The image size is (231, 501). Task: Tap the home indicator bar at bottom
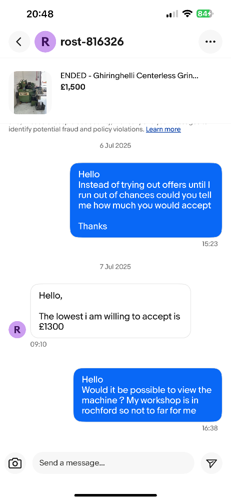point(115,495)
